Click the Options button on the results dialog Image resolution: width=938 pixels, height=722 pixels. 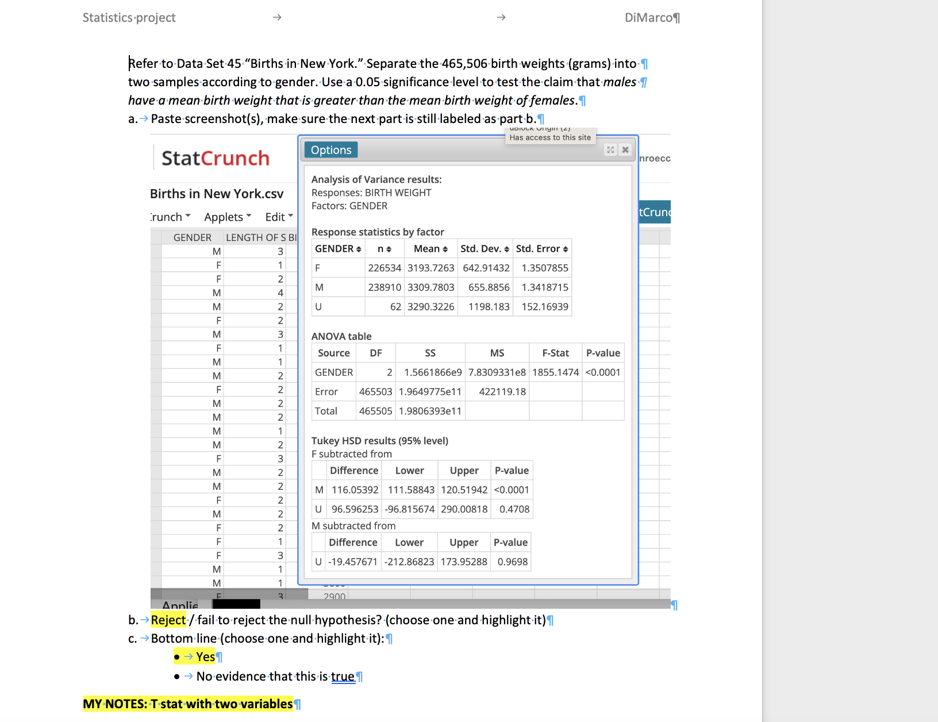point(330,149)
